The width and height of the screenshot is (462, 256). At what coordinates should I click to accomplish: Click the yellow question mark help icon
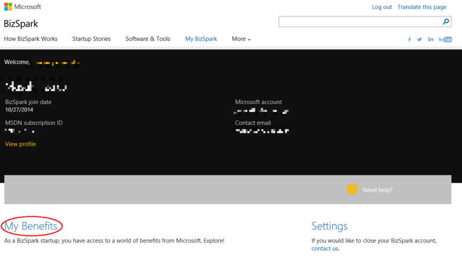[352, 190]
